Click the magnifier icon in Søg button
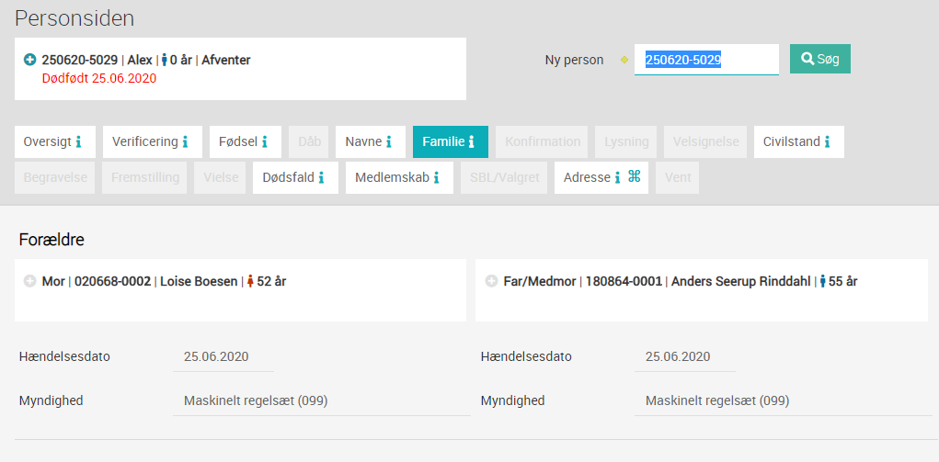 click(807, 59)
